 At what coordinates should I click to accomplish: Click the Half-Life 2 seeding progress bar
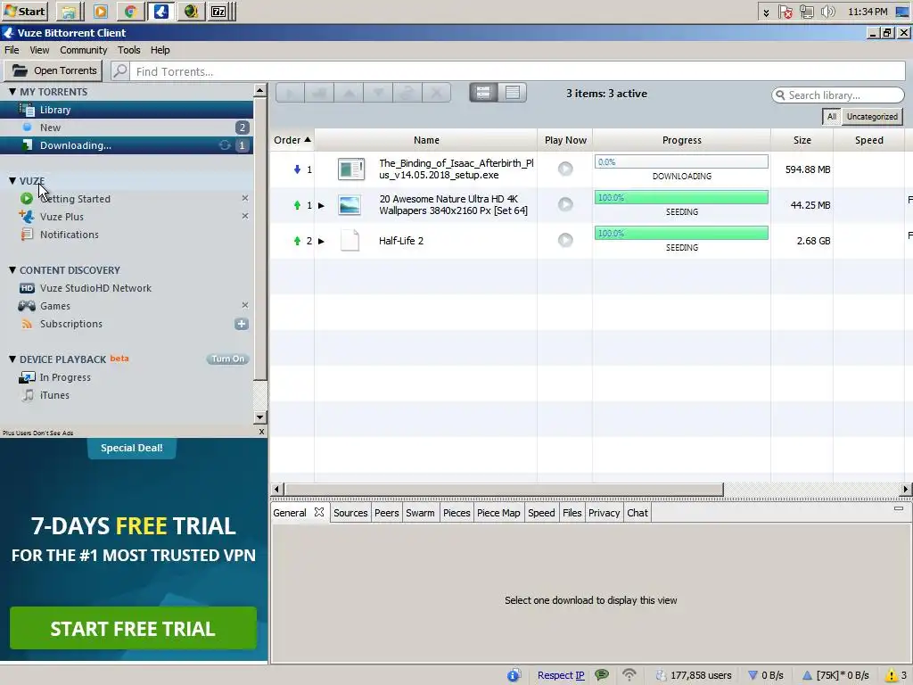(x=681, y=233)
